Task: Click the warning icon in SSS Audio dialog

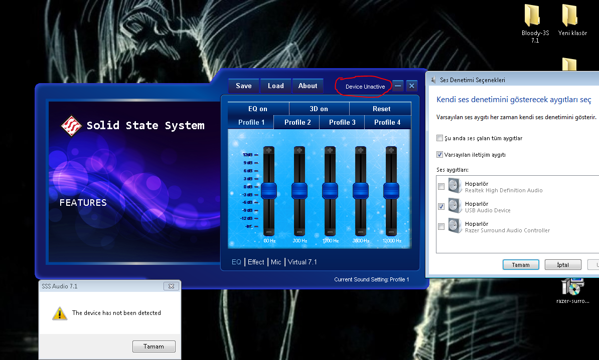Action: pos(60,313)
